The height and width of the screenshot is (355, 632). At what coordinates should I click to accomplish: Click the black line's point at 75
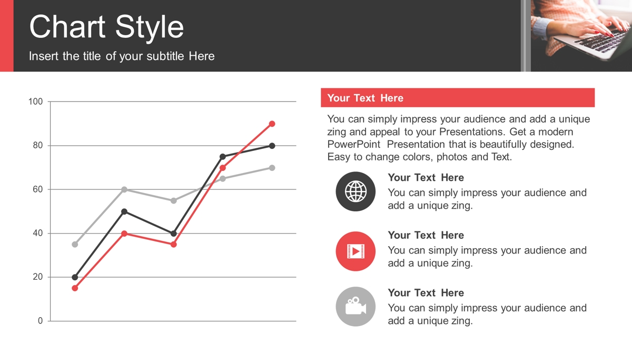pyautogui.click(x=223, y=157)
